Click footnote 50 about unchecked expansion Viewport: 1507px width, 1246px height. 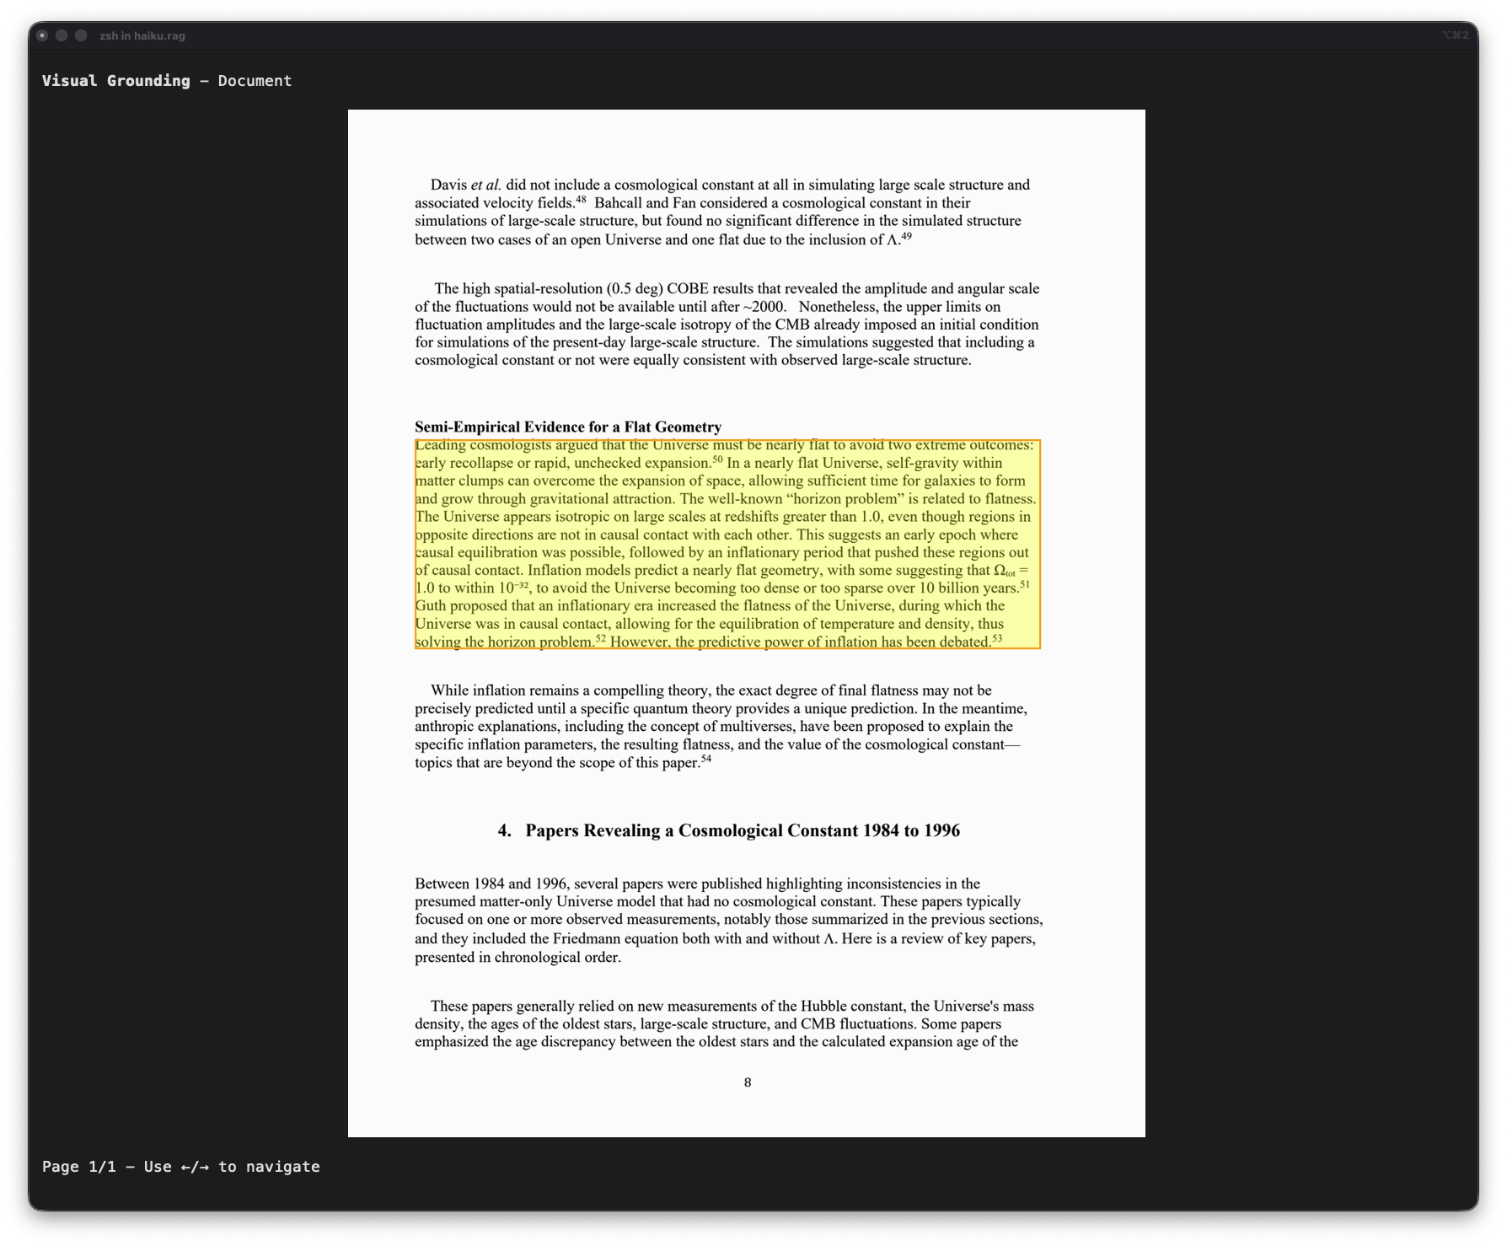pyautogui.click(x=717, y=458)
